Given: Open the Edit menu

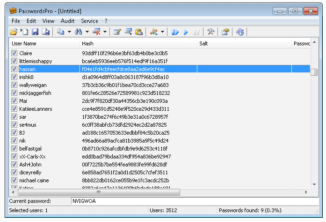Looking at the screenshot, I should 31,21.
